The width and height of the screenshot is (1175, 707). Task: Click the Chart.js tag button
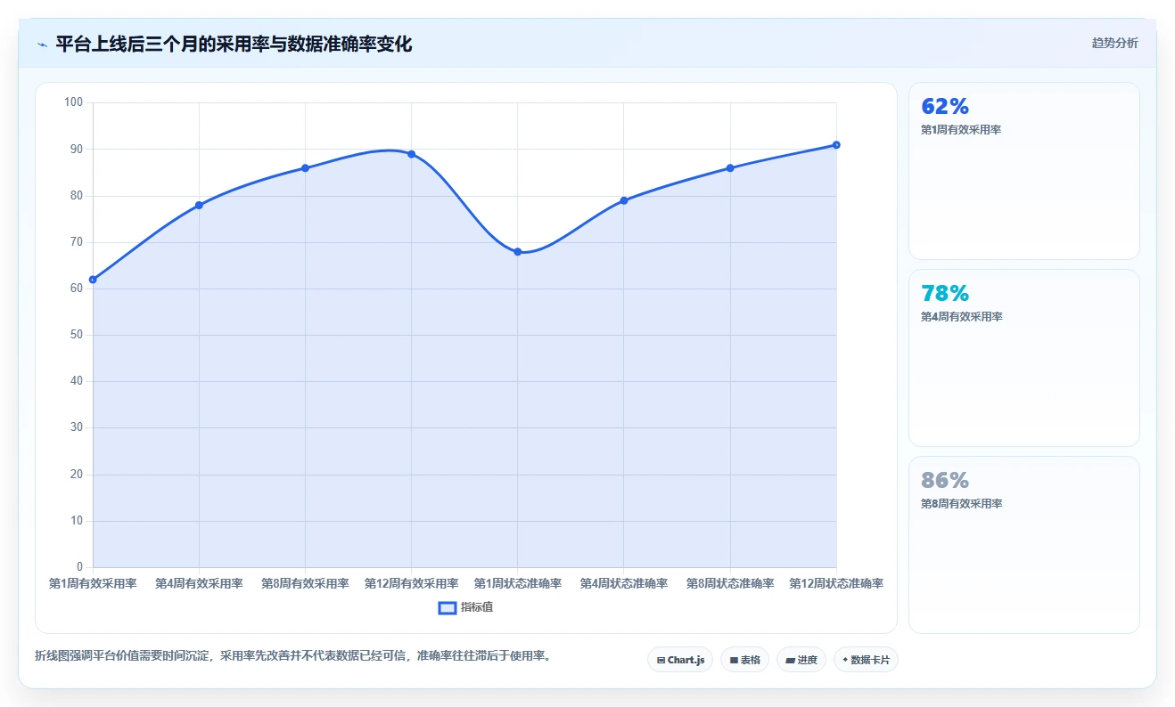tap(680, 660)
